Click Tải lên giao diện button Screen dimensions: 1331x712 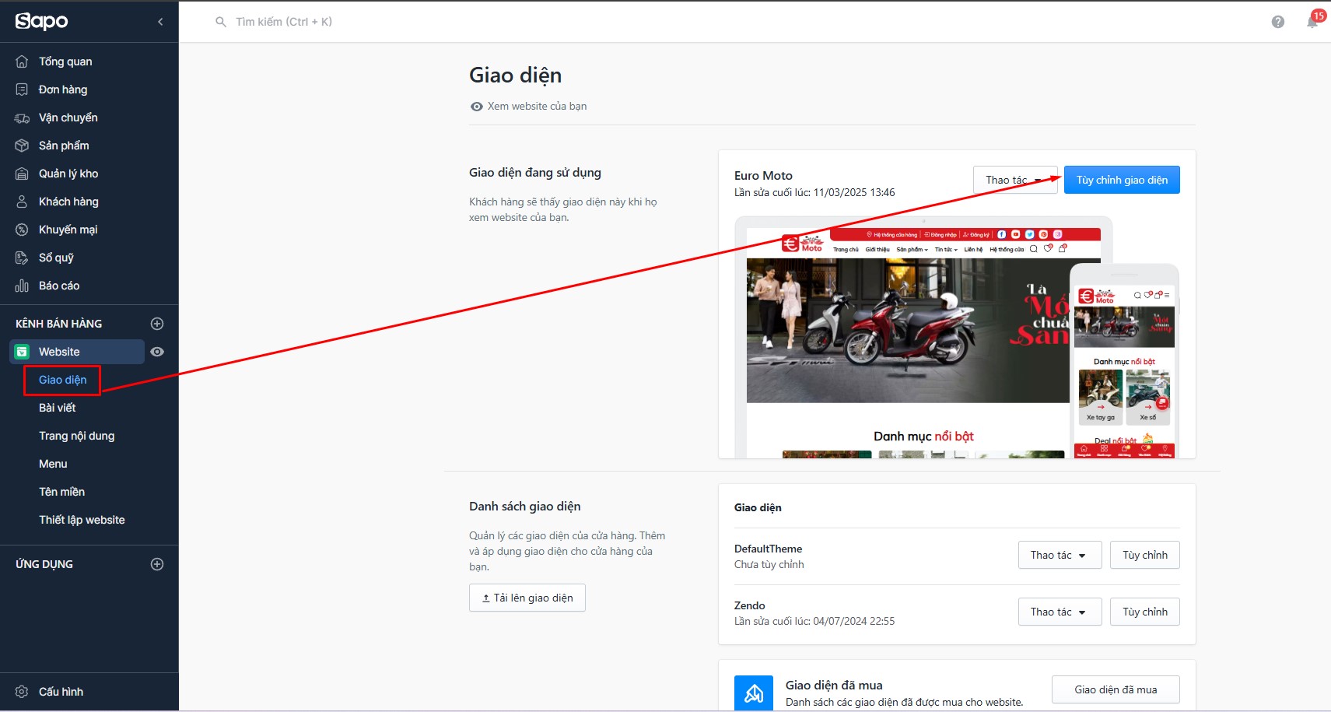(527, 598)
